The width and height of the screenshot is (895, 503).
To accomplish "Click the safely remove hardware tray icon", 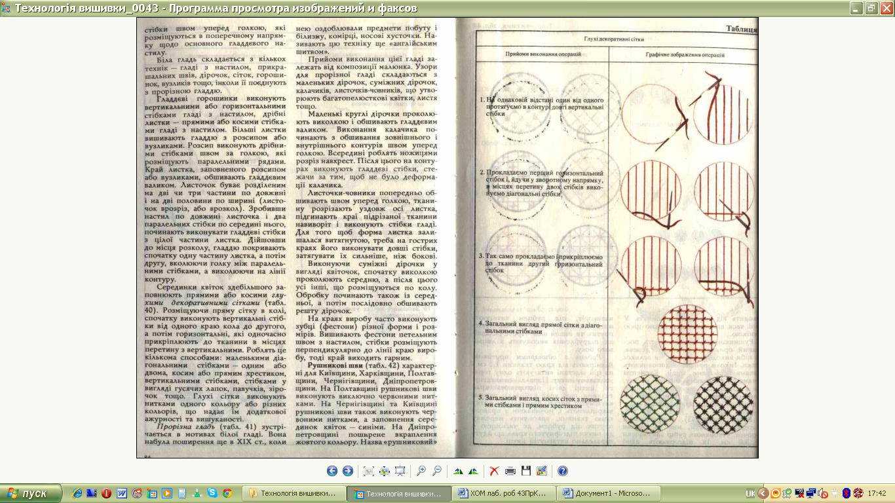I will [787, 493].
